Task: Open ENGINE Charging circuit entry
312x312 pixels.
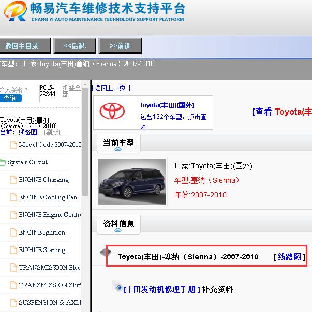Action: [44, 180]
